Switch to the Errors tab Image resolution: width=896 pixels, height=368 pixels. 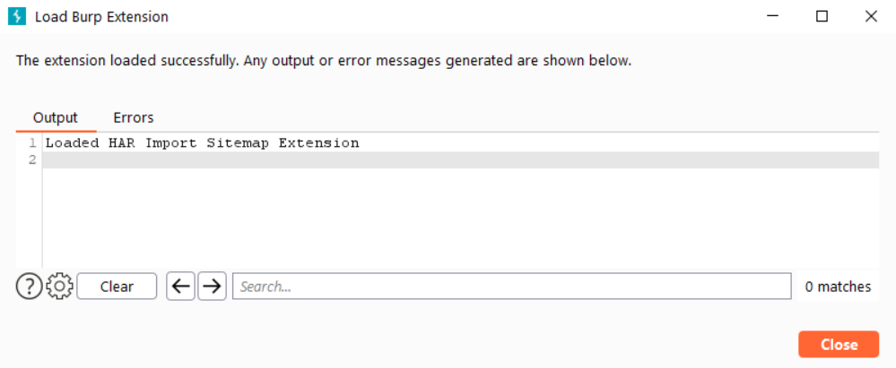(133, 117)
